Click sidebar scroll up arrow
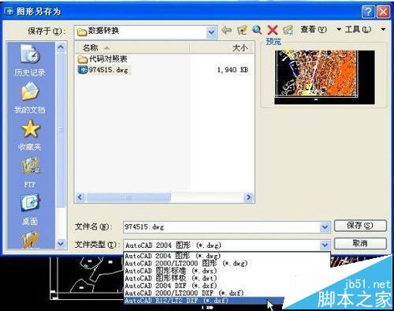This screenshot has height=311, width=394. (61, 47)
